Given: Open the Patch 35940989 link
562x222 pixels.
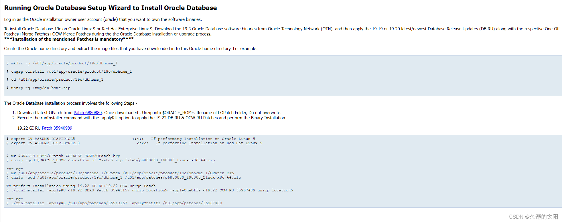Looking at the screenshot, I should click(57, 128).
